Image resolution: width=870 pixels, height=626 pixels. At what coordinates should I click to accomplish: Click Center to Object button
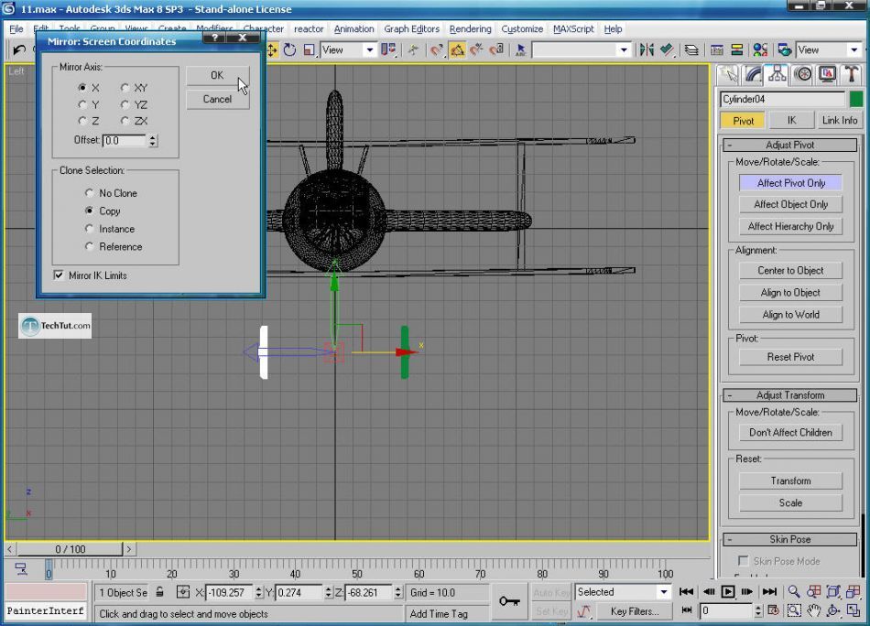790,270
